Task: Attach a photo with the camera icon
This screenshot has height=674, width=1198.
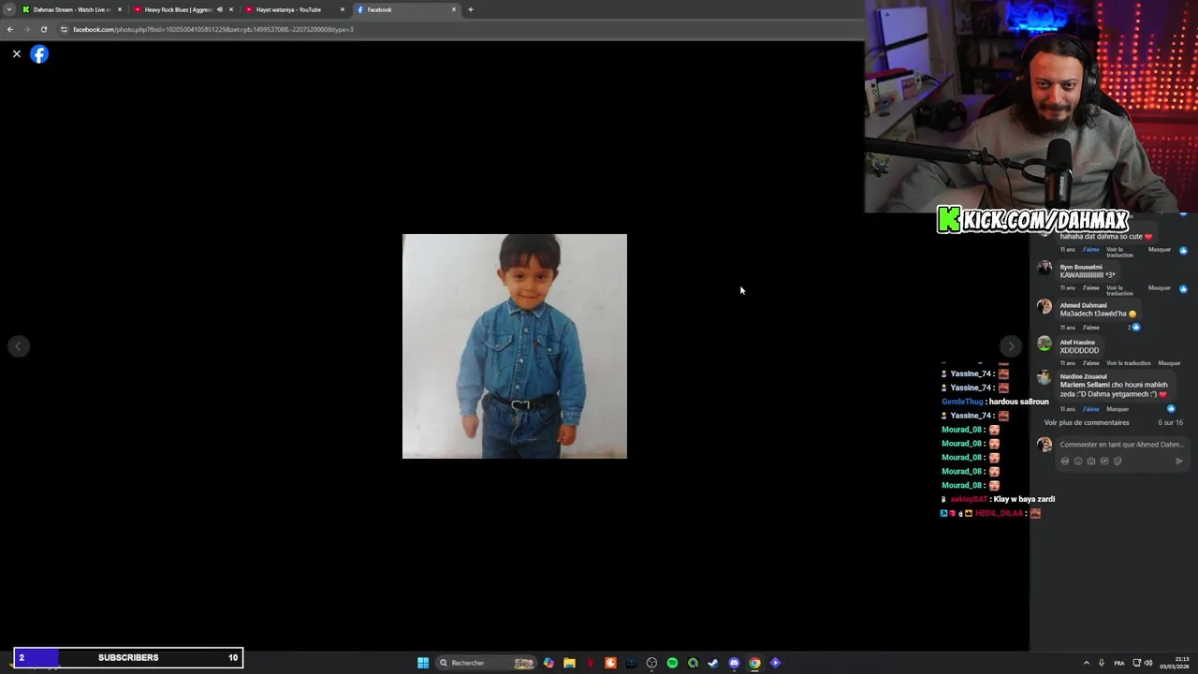Action: pos(1091,461)
